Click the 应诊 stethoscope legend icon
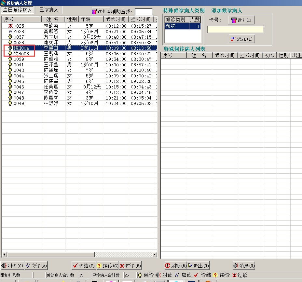The image size is (302, 282). (x=177, y=275)
